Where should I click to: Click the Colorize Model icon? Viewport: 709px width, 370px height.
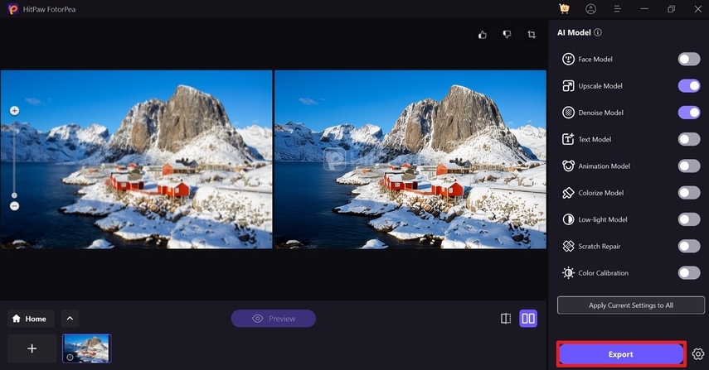click(x=568, y=193)
